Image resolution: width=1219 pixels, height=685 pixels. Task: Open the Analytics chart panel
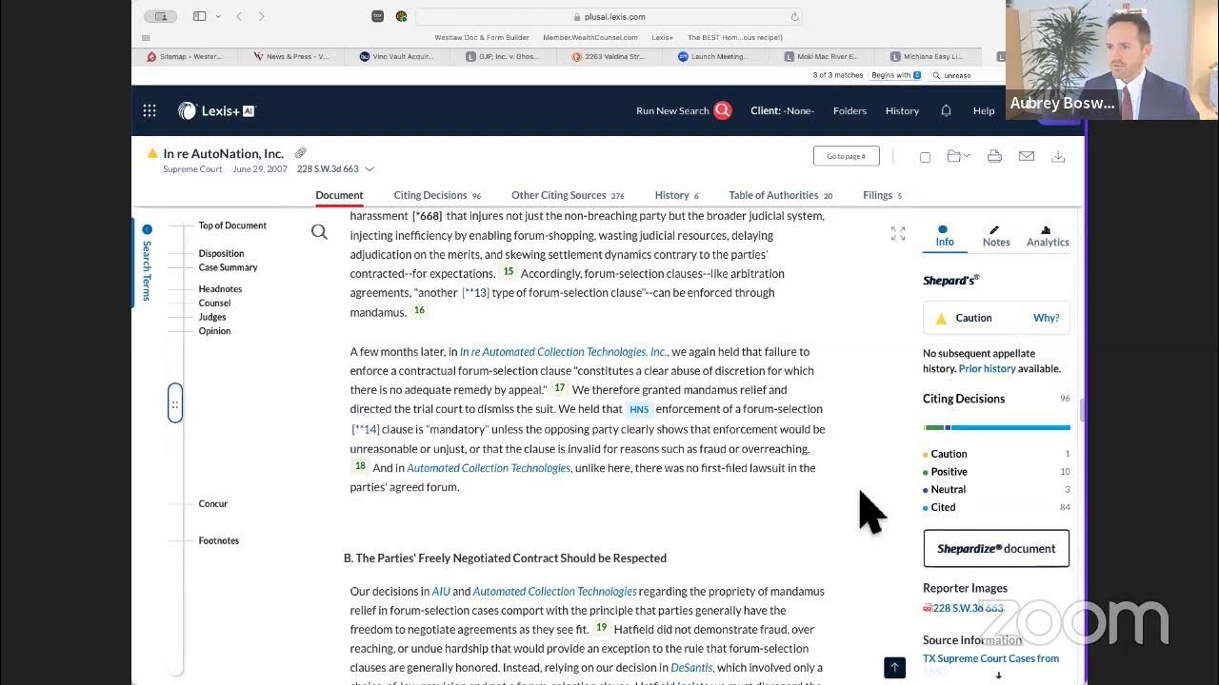click(1048, 236)
